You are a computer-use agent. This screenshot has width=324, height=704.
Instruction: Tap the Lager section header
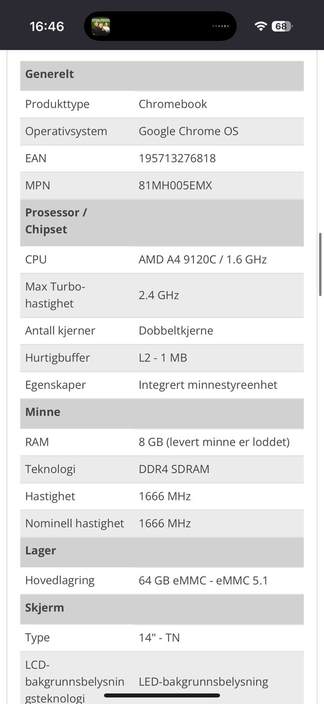coord(40,550)
